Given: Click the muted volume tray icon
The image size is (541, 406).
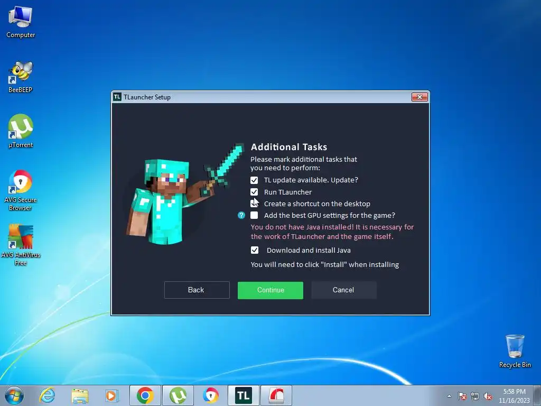Looking at the screenshot, I should coord(488,396).
